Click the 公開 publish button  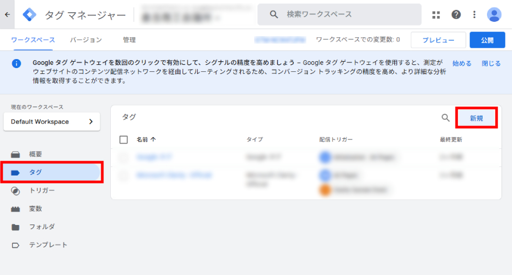tap(486, 40)
